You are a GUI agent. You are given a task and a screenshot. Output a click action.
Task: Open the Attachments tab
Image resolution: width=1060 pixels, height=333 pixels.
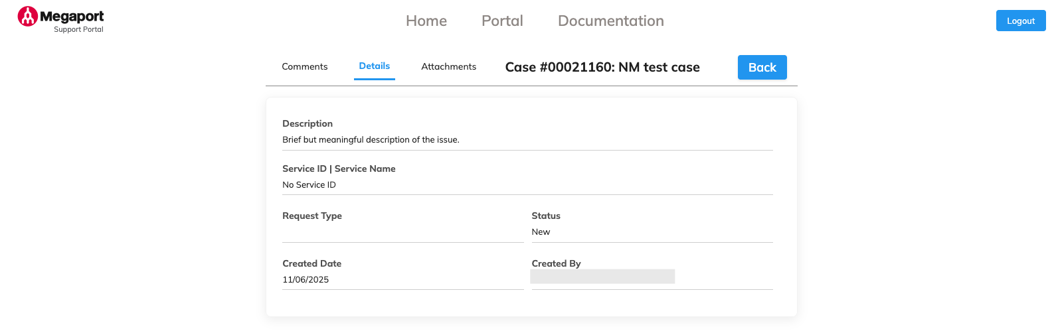pos(448,67)
